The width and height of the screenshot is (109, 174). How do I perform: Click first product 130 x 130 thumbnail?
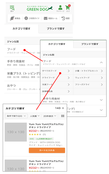[16, 132]
